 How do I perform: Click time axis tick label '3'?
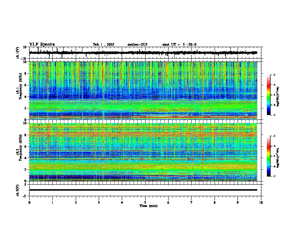99,203
